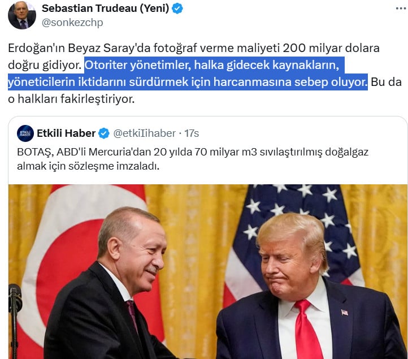
Task: Click the blue verified badge beside Sebastian Trudeau
Action: (177, 8)
